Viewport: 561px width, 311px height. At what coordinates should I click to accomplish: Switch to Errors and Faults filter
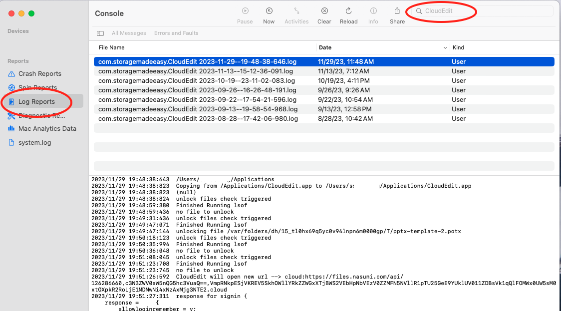pos(176,33)
